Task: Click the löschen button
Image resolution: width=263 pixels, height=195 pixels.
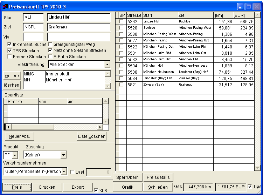Action: pyautogui.click(x=12, y=85)
